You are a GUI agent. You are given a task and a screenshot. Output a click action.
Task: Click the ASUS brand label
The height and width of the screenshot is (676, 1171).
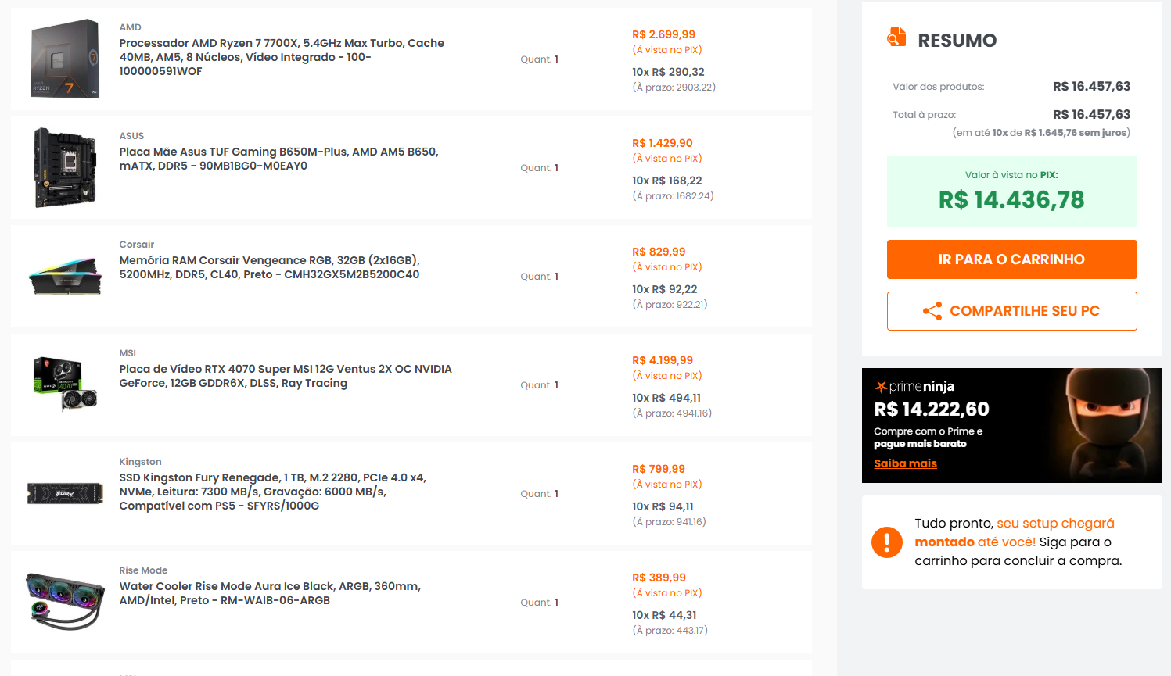131,136
